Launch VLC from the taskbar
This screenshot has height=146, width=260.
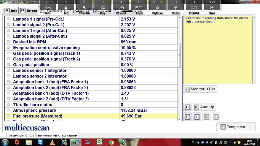[53, 142]
